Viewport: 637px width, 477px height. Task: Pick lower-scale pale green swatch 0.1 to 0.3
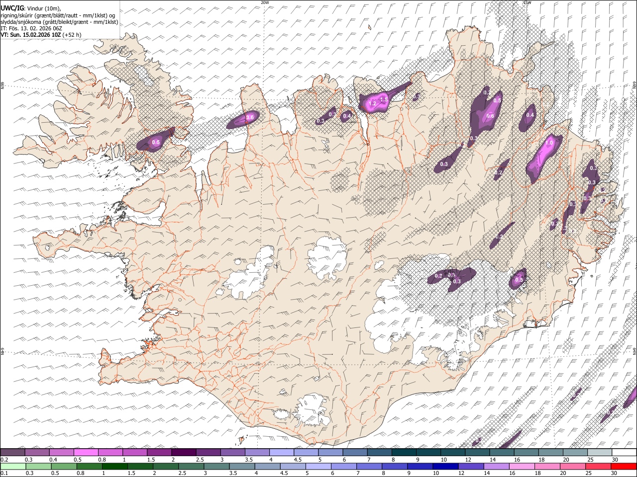pos(12,466)
